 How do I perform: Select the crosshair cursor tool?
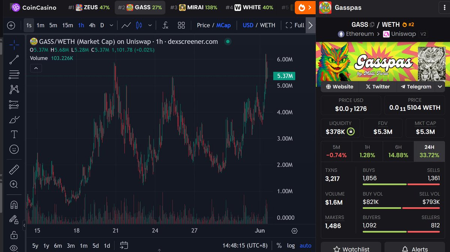(x=14, y=45)
